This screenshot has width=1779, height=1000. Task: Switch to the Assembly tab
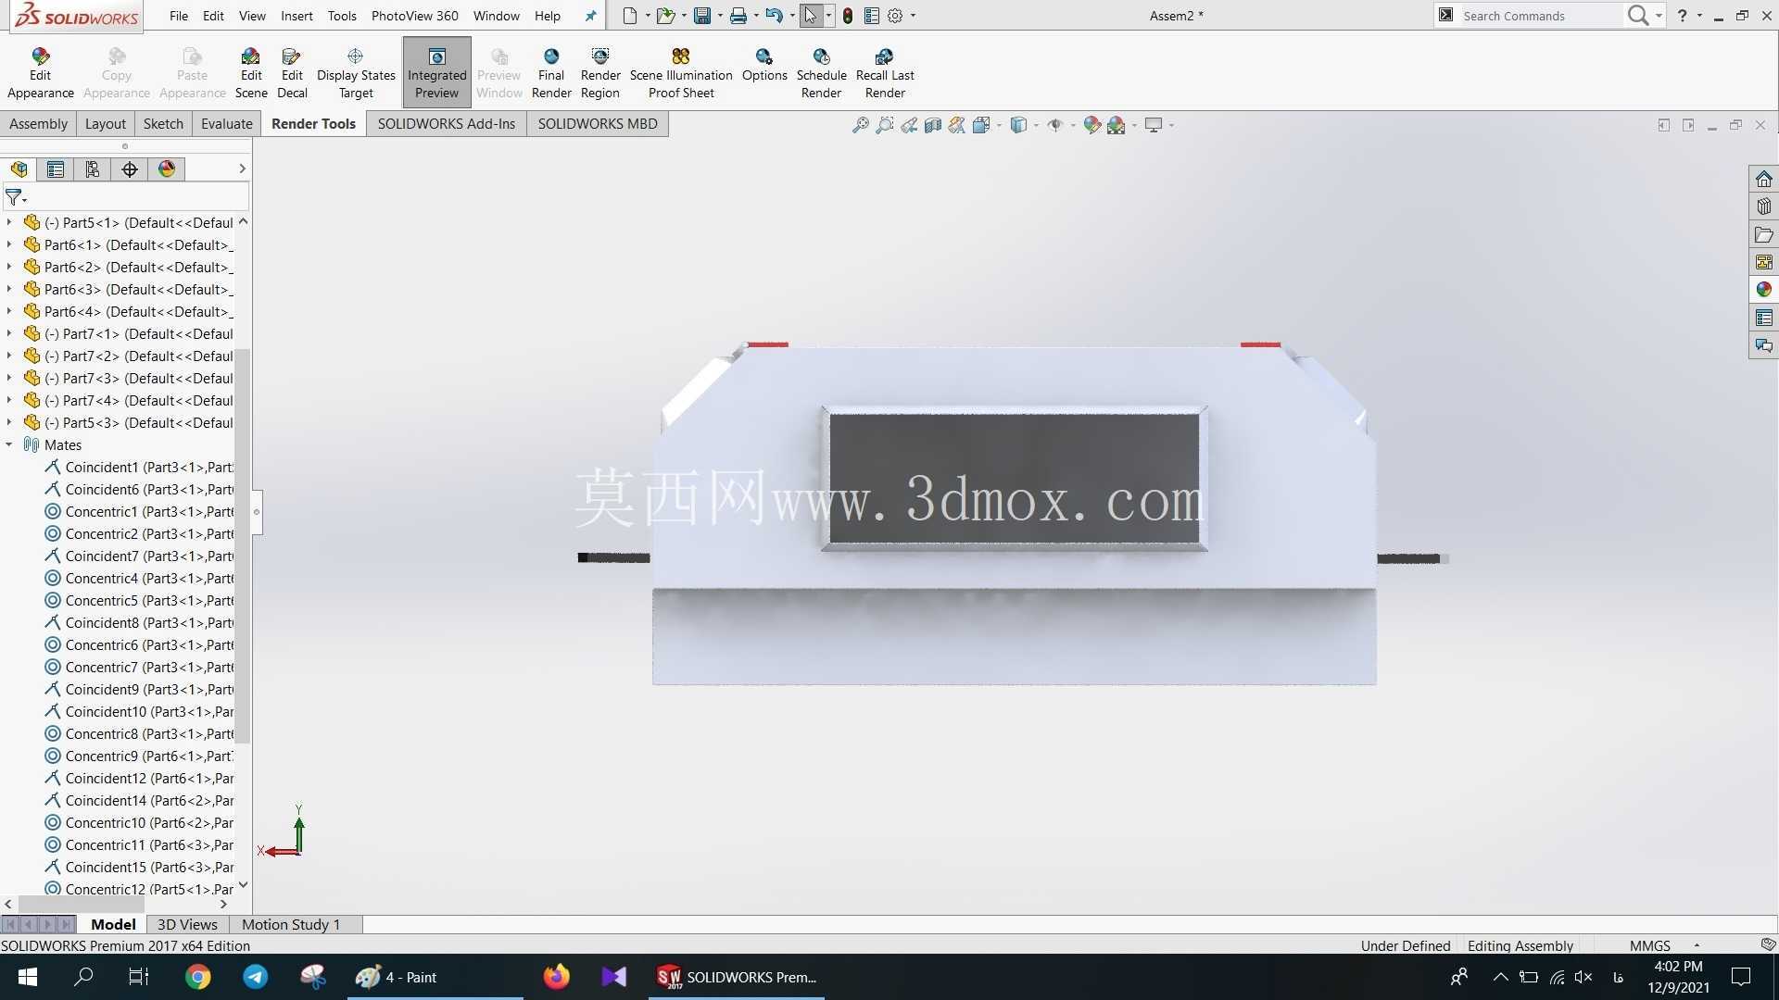click(38, 124)
